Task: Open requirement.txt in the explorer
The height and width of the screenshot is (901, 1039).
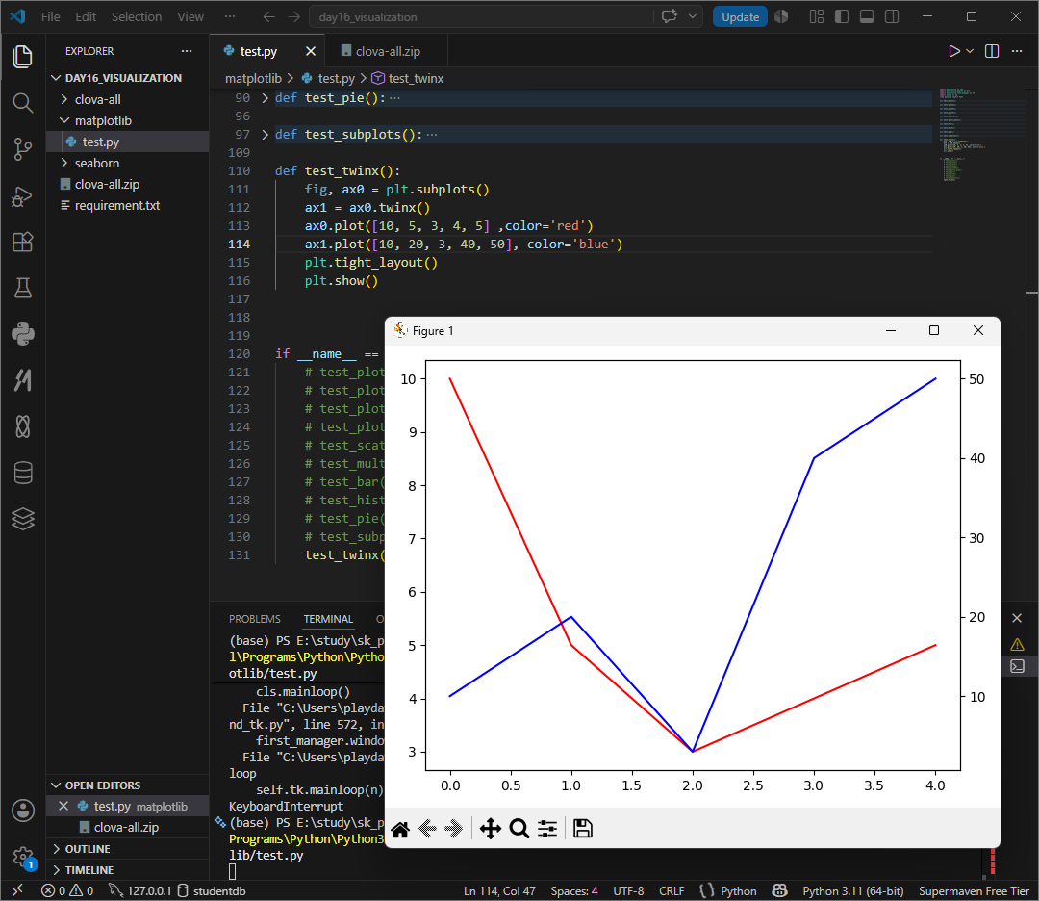Action: coord(116,206)
